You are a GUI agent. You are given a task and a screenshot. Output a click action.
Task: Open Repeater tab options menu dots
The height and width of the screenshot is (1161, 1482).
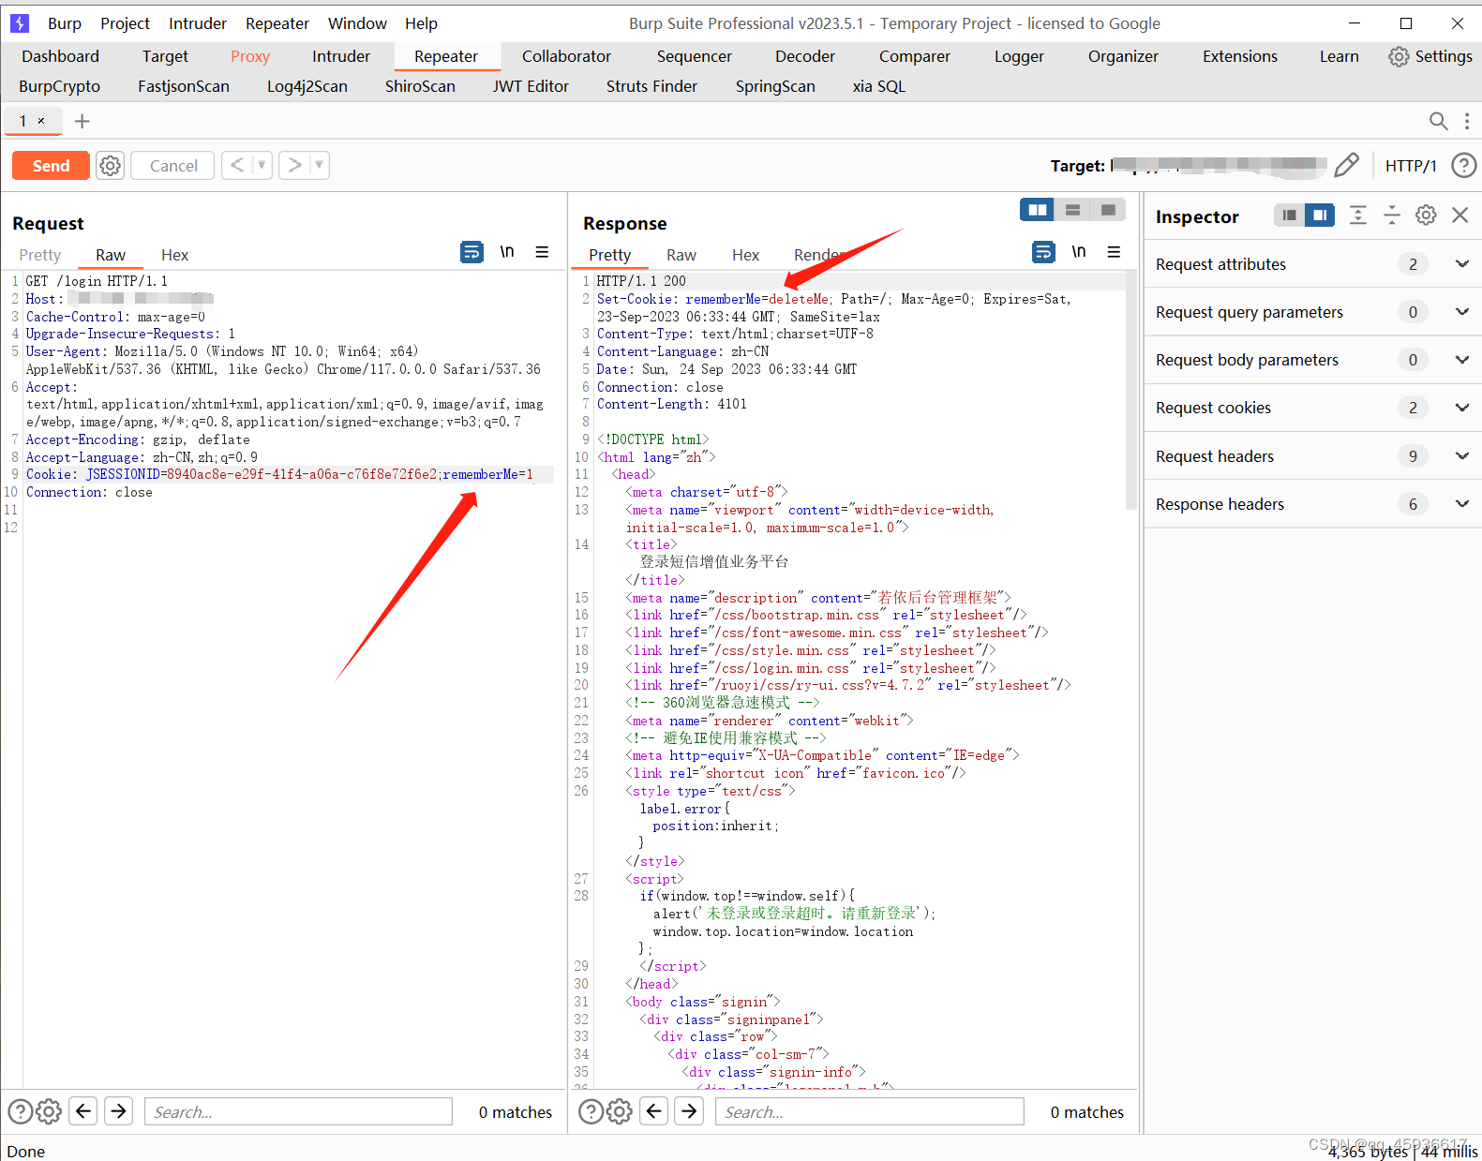[1467, 121]
